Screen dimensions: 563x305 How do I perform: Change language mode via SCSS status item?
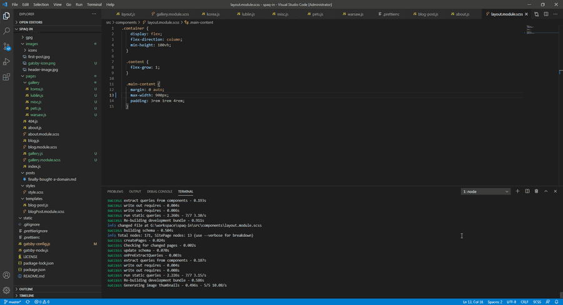537,302
